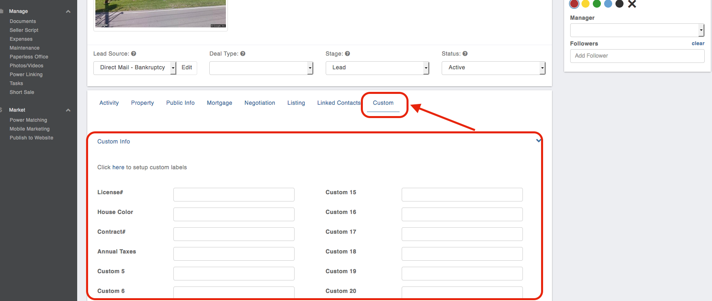Click the Custom 19 input field

tap(462, 274)
